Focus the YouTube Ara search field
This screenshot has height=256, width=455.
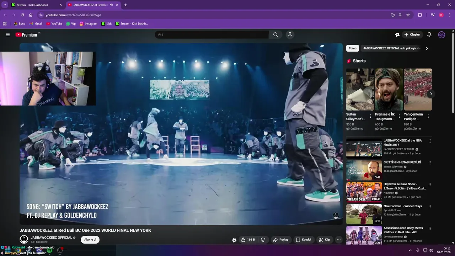coord(212,34)
